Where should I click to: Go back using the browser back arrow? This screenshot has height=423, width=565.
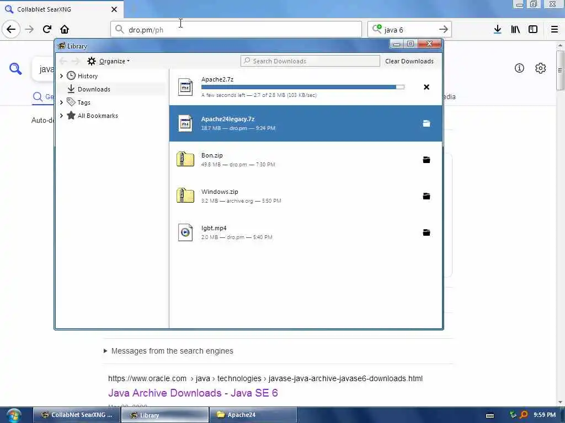[x=11, y=29]
